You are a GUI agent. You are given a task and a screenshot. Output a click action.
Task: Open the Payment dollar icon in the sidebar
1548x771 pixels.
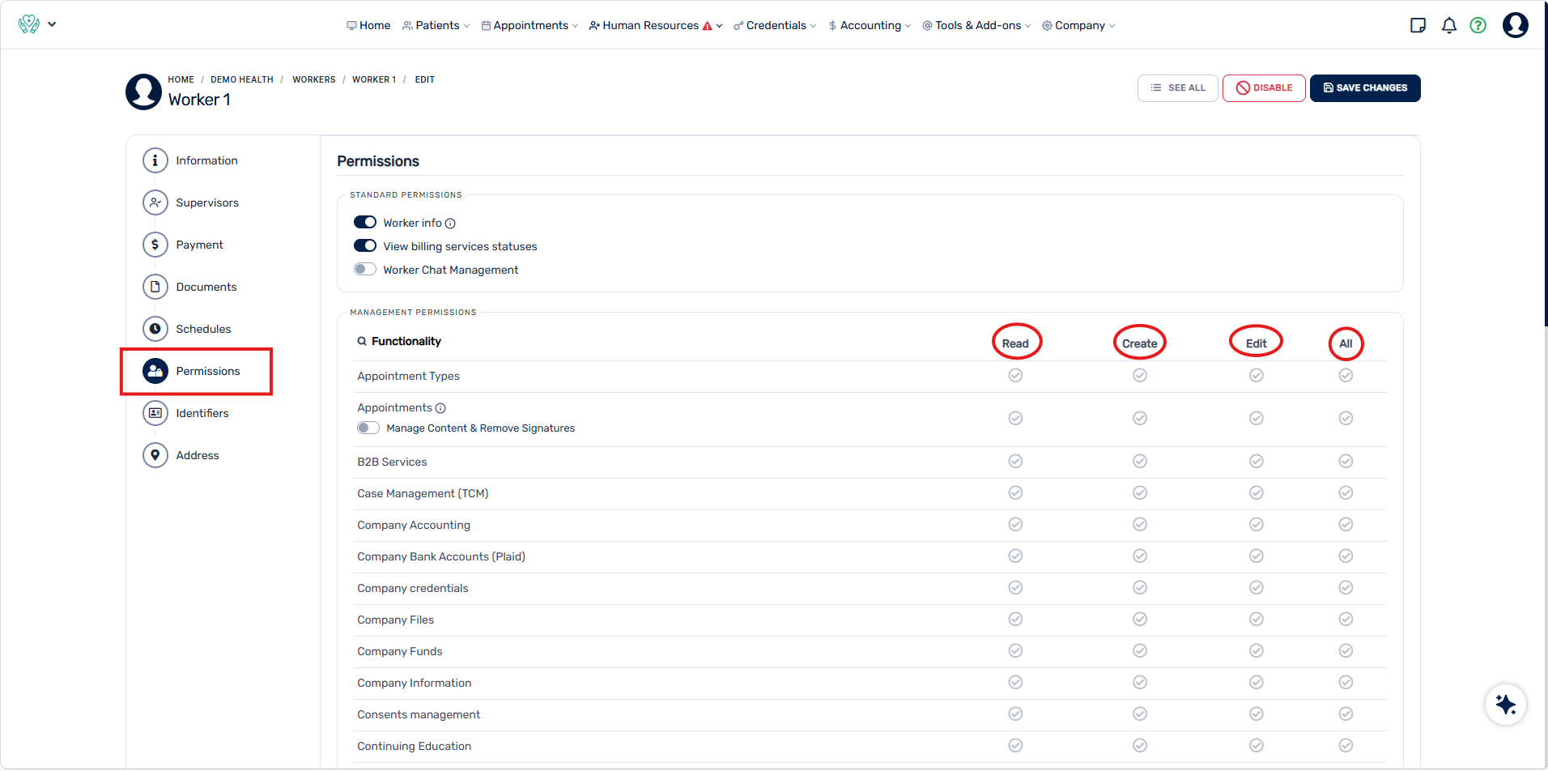coord(155,245)
